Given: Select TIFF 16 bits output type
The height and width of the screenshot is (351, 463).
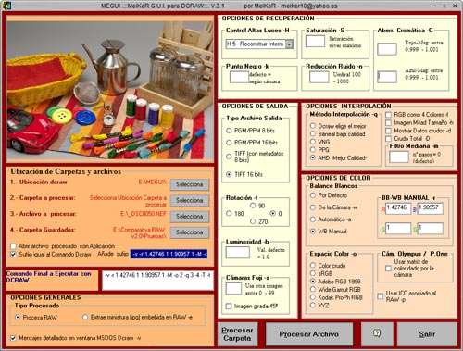Looking at the screenshot, I should coord(229,174).
